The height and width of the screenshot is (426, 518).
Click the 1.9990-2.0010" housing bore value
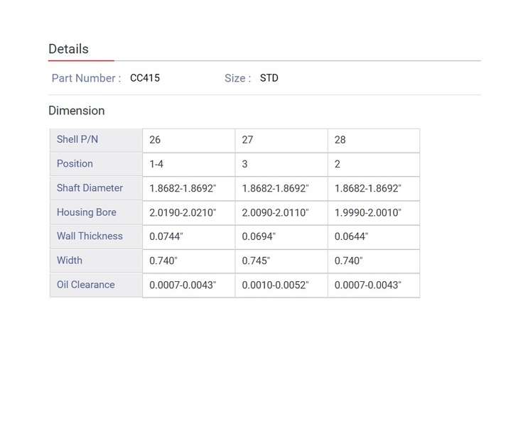click(x=367, y=212)
